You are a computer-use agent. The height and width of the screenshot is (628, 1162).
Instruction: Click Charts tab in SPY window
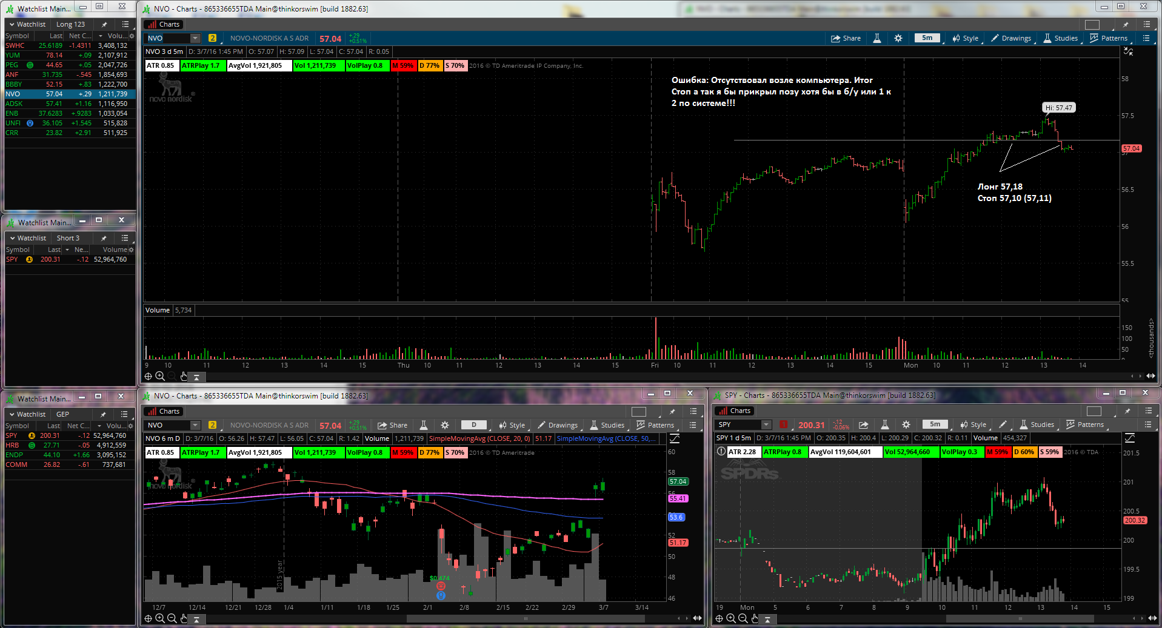tap(735, 411)
